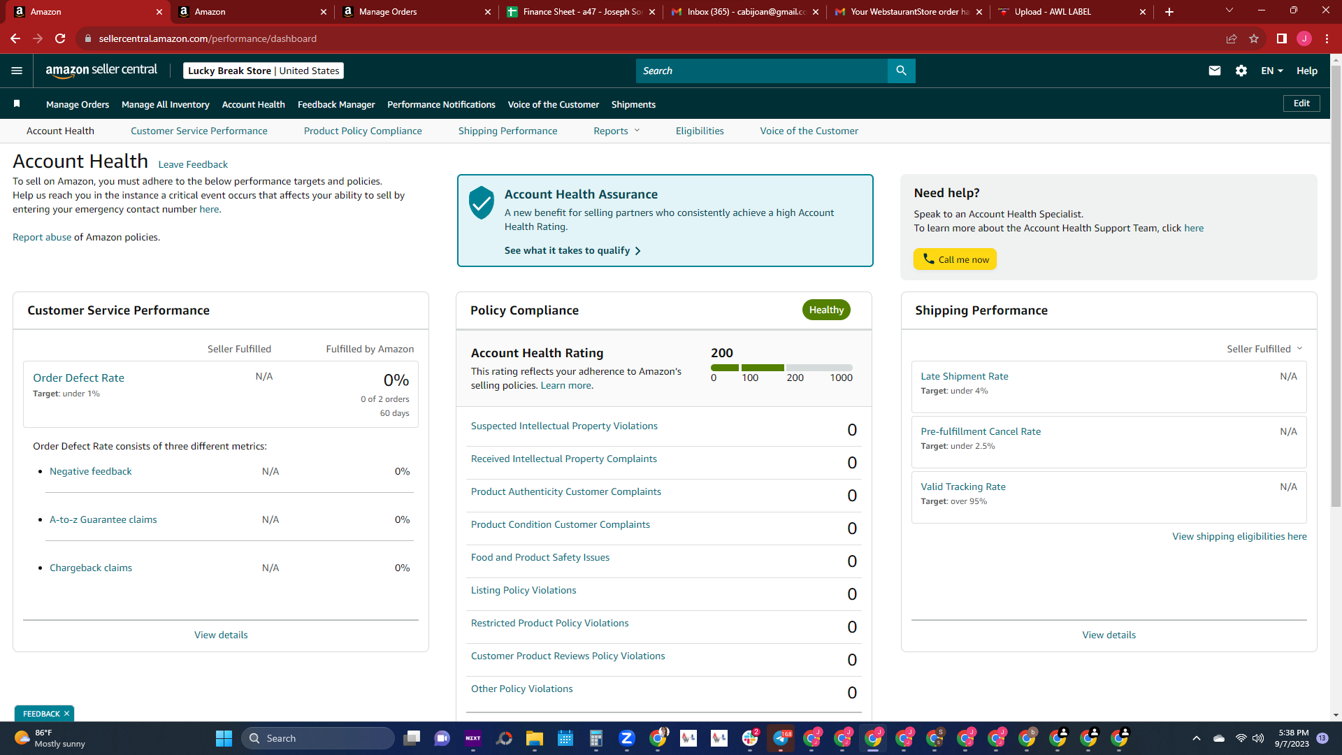Open the Seller Central hamburger menu
1342x755 pixels.
(17, 71)
